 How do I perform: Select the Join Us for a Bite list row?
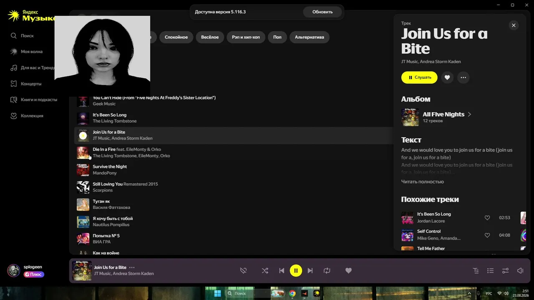pyautogui.click(x=234, y=135)
